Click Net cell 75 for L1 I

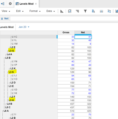83,115
